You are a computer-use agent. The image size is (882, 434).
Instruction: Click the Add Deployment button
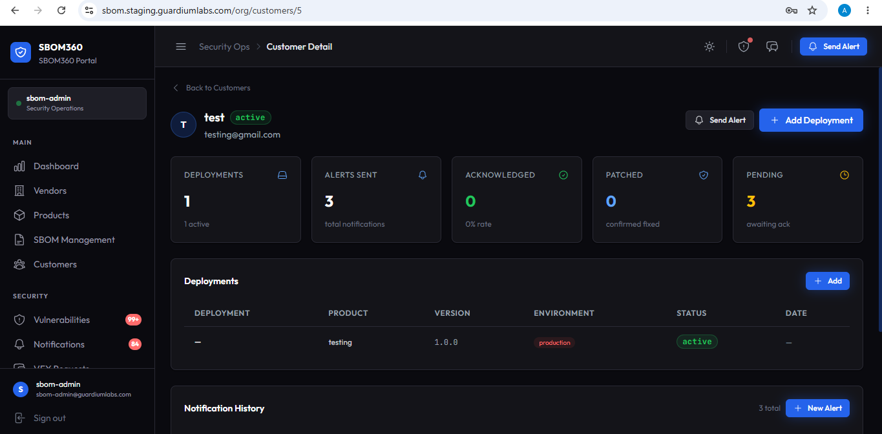(811, 120)
